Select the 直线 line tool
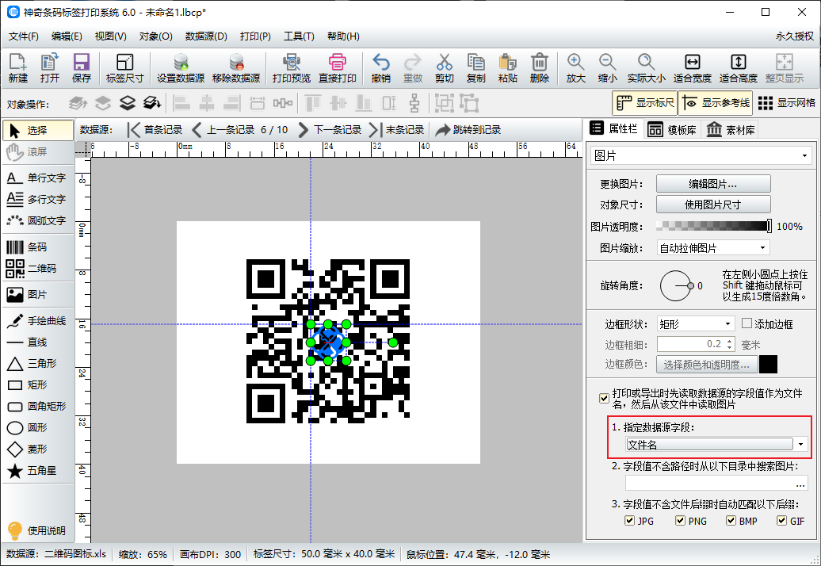This screenshot has height=566, width=821. (37, 342)
